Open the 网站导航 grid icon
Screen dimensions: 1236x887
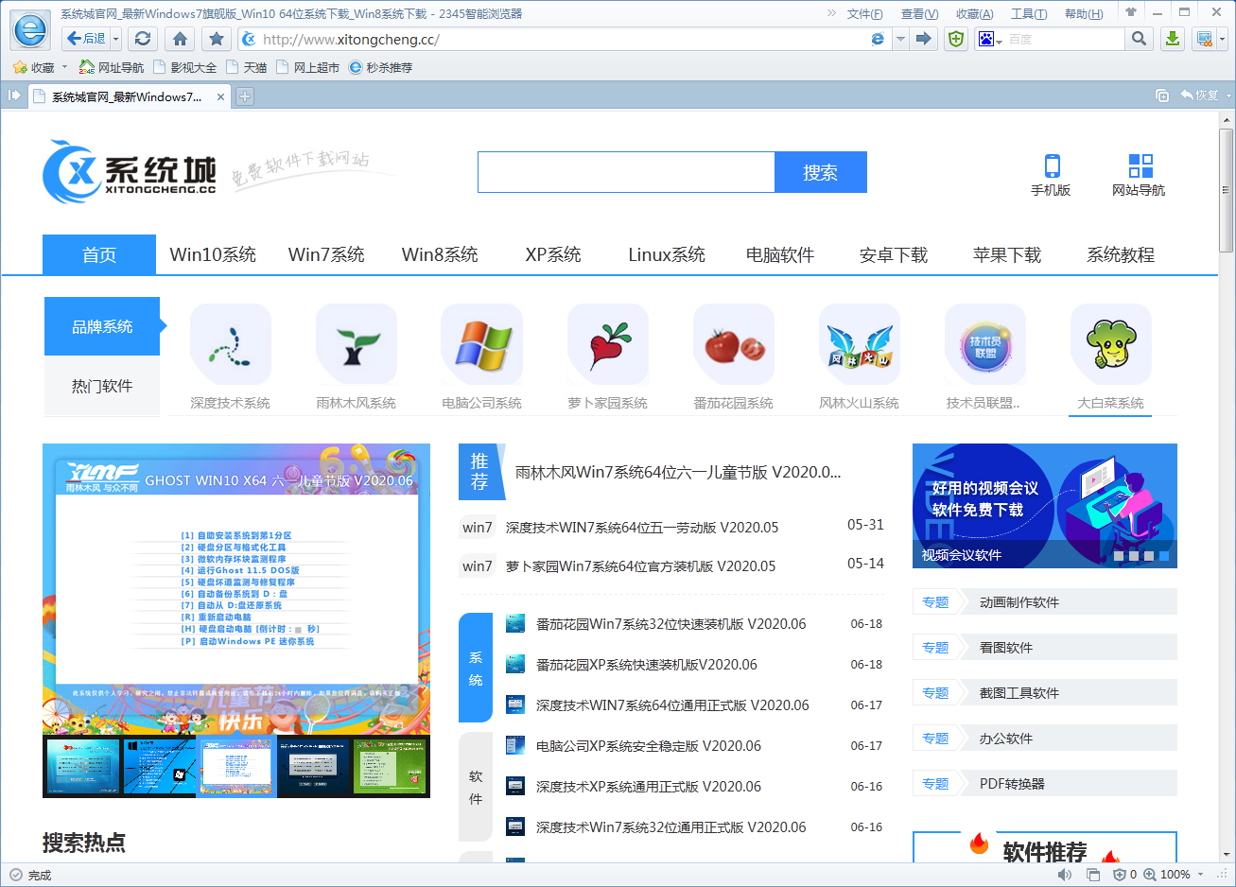coord(1140,165)
